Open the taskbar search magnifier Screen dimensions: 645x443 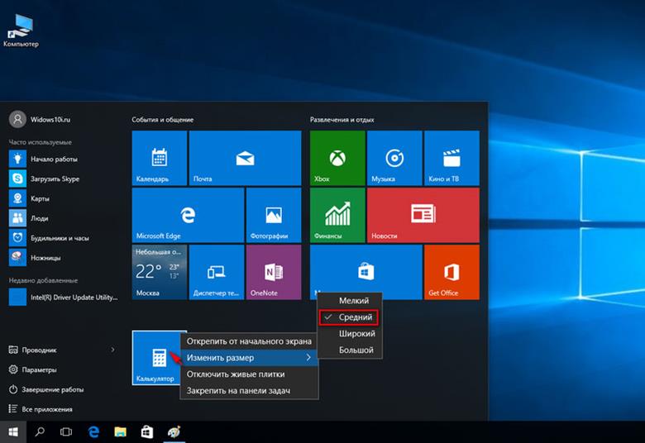(x=40, y=432)
